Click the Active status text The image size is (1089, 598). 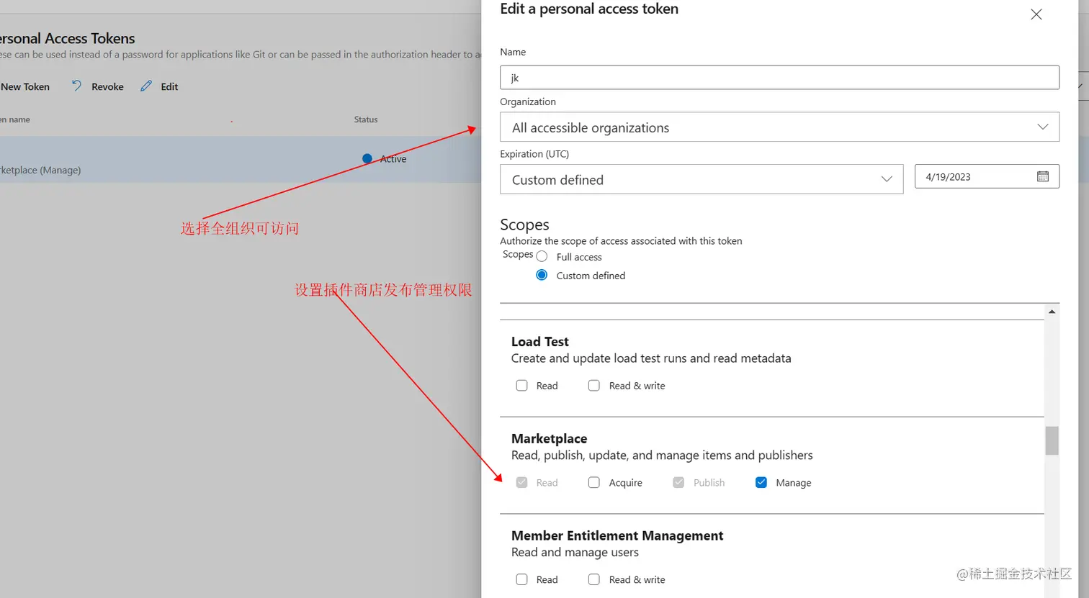tap(393, 158)
